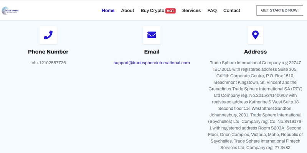Click the support@tradesphereinternational.com email link
This screenshot has width=307, height=153.
point(152,63)
